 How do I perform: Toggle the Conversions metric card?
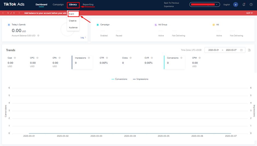(174, 62)
